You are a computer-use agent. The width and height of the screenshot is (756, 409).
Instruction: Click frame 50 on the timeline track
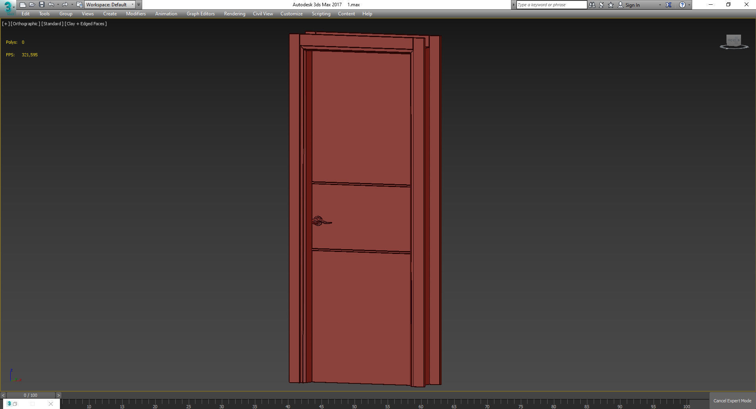pos(354,404)
